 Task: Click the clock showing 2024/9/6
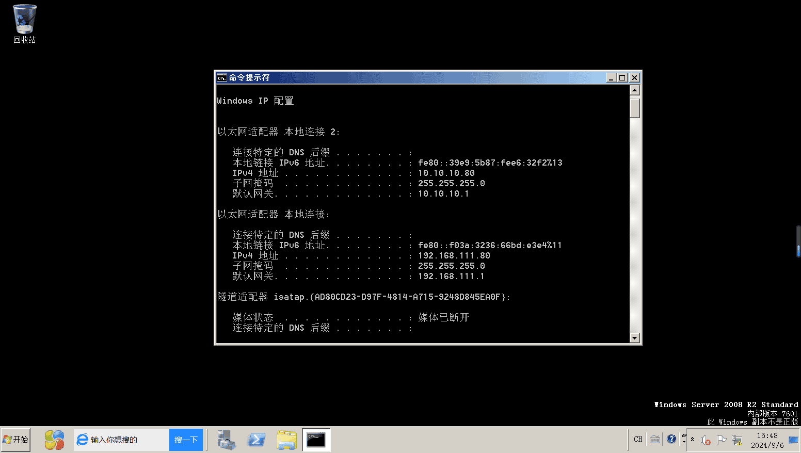coord(767,440)
